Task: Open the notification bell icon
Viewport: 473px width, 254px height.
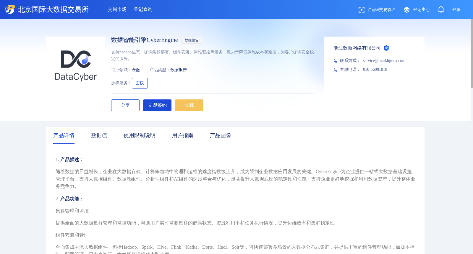Action: (x=441, y=9)
